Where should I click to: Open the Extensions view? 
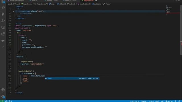tap(3, 34)
